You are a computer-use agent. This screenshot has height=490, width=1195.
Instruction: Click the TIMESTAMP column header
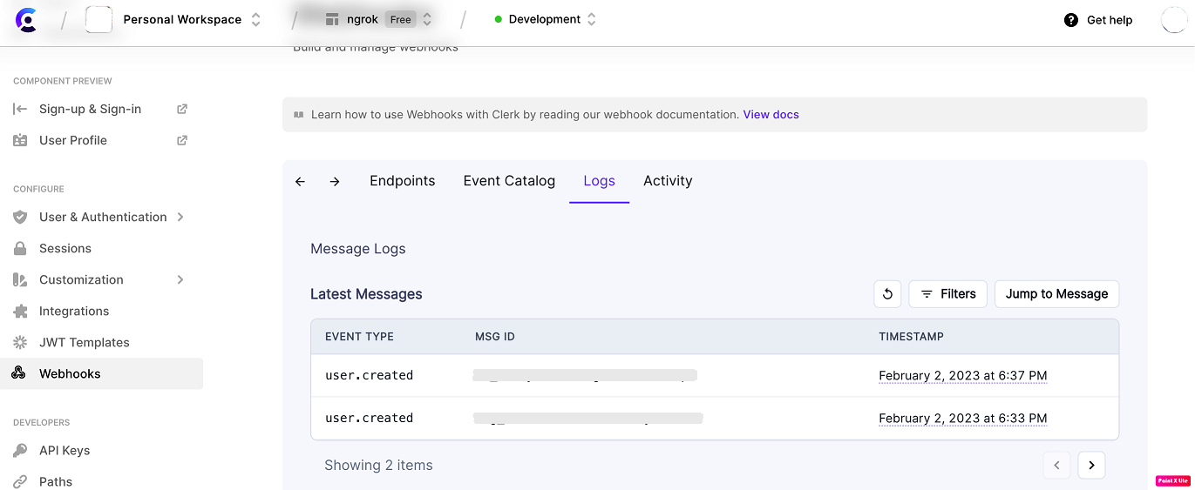pyautogui.click(x=911, y=336)
